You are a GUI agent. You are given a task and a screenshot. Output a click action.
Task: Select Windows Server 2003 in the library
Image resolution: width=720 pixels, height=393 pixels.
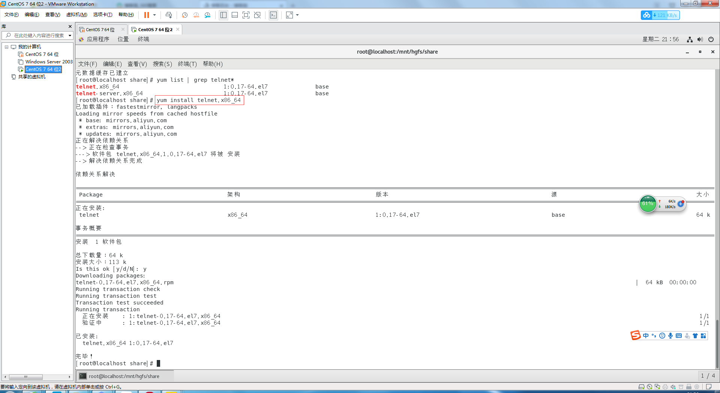click(x=49, y=62)
